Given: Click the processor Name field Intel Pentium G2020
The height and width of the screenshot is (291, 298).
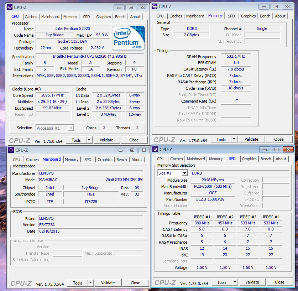Looking at the screenshot, I should 73,28.
